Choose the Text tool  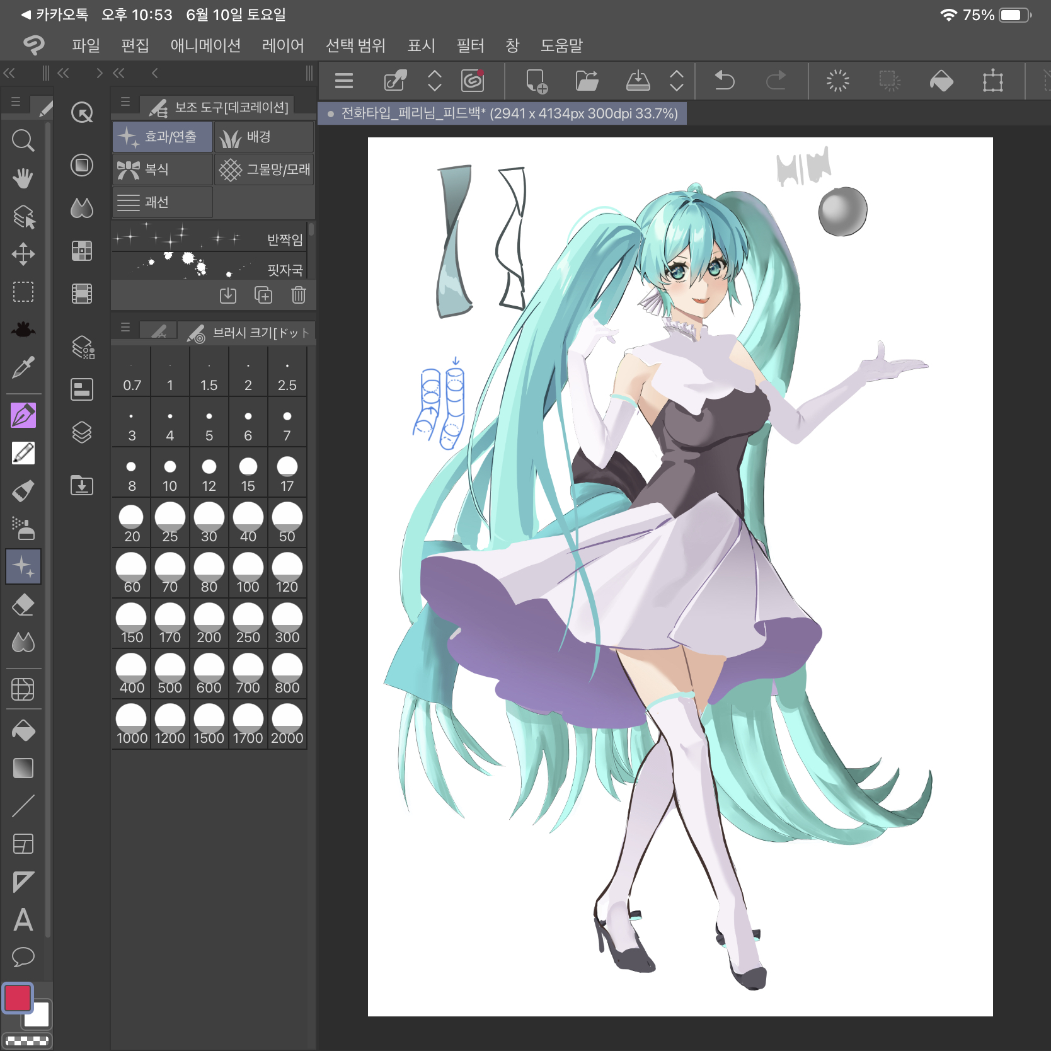point(23,919)
